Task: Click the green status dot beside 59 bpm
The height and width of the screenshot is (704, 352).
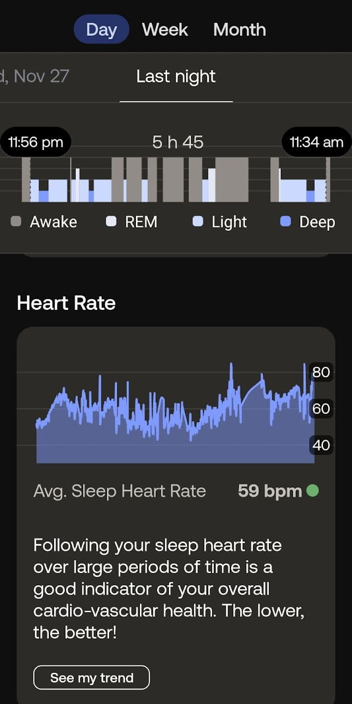Action: (312, 490)
